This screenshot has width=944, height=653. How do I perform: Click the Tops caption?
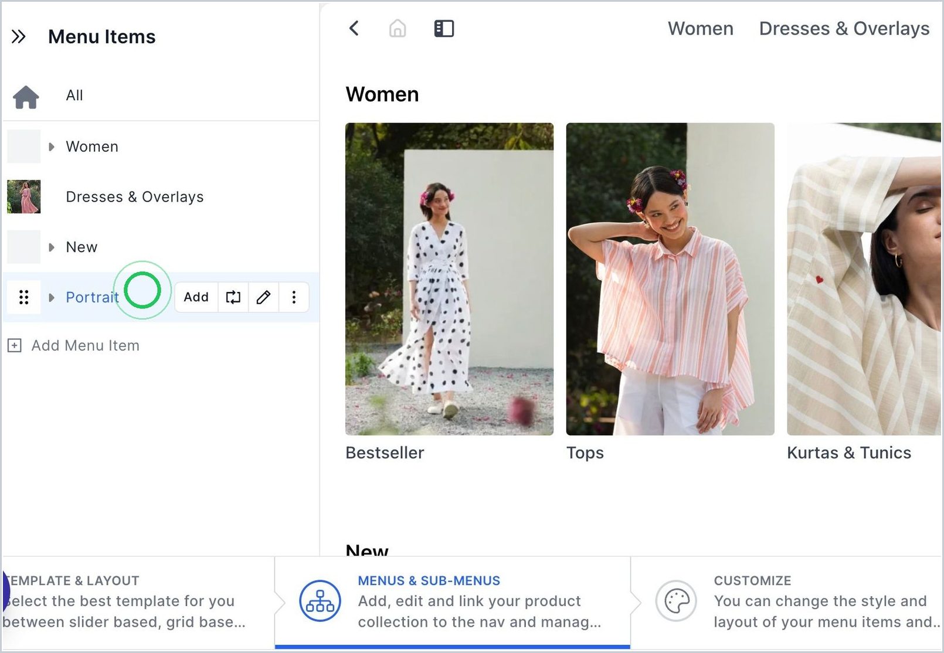pyautogui.click(x=585, y=453)
